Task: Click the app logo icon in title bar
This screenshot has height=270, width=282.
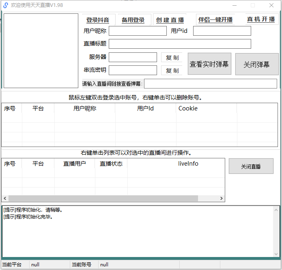Action: (x=6, y=5)
